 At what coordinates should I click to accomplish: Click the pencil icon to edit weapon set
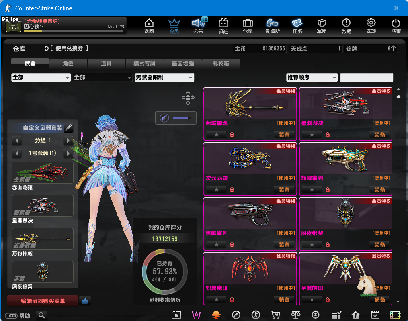coord(68,128)
